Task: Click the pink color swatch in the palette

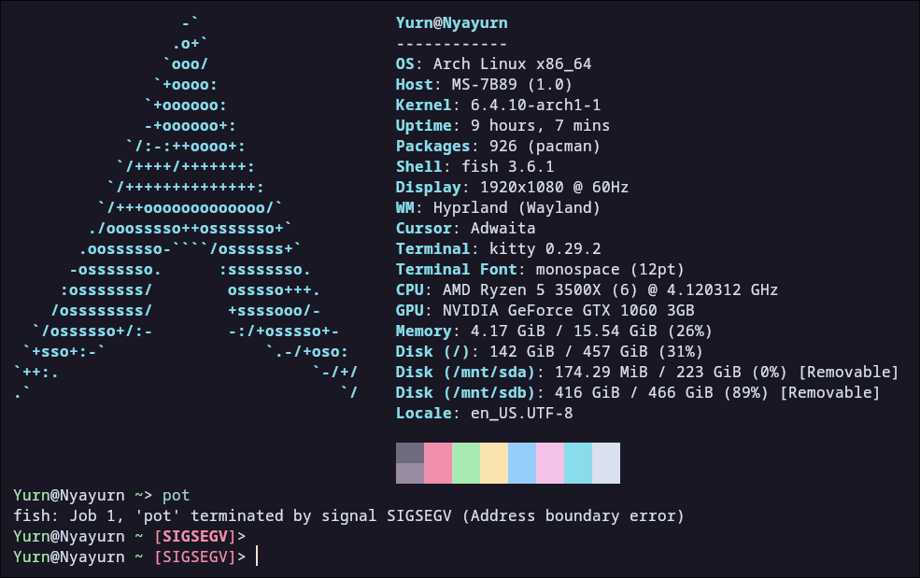Action: coord(439,462)
